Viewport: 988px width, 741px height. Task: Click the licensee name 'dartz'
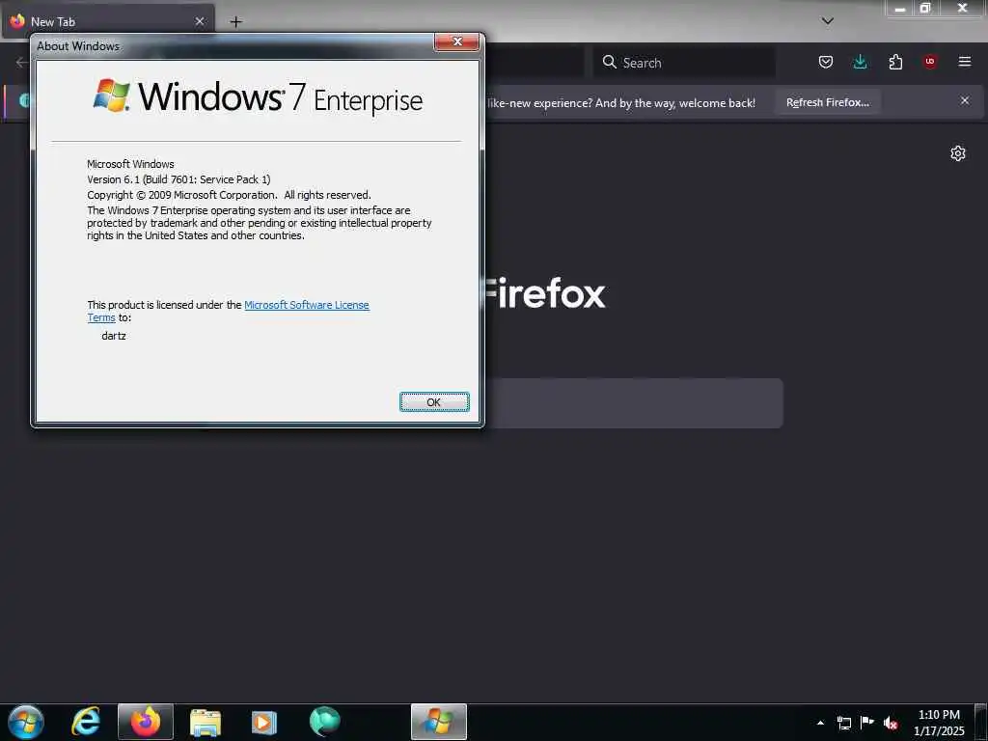pos(114,336)
